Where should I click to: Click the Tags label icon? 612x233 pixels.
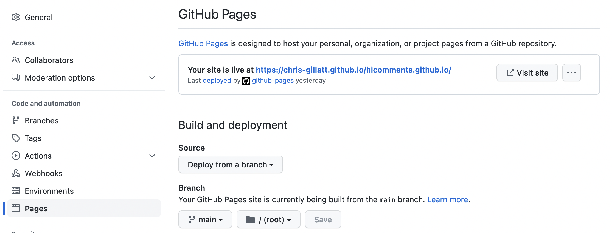tap(16, 138)
